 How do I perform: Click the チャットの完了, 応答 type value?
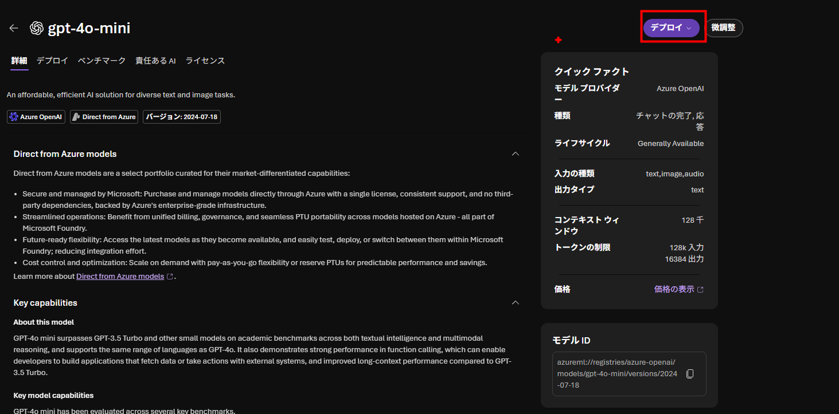tap(670, 121)
